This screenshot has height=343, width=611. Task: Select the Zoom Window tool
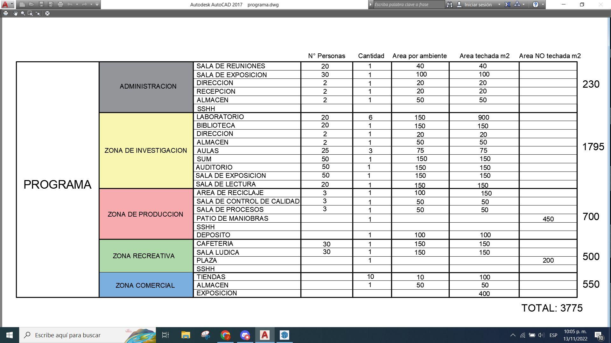point(30,13)
